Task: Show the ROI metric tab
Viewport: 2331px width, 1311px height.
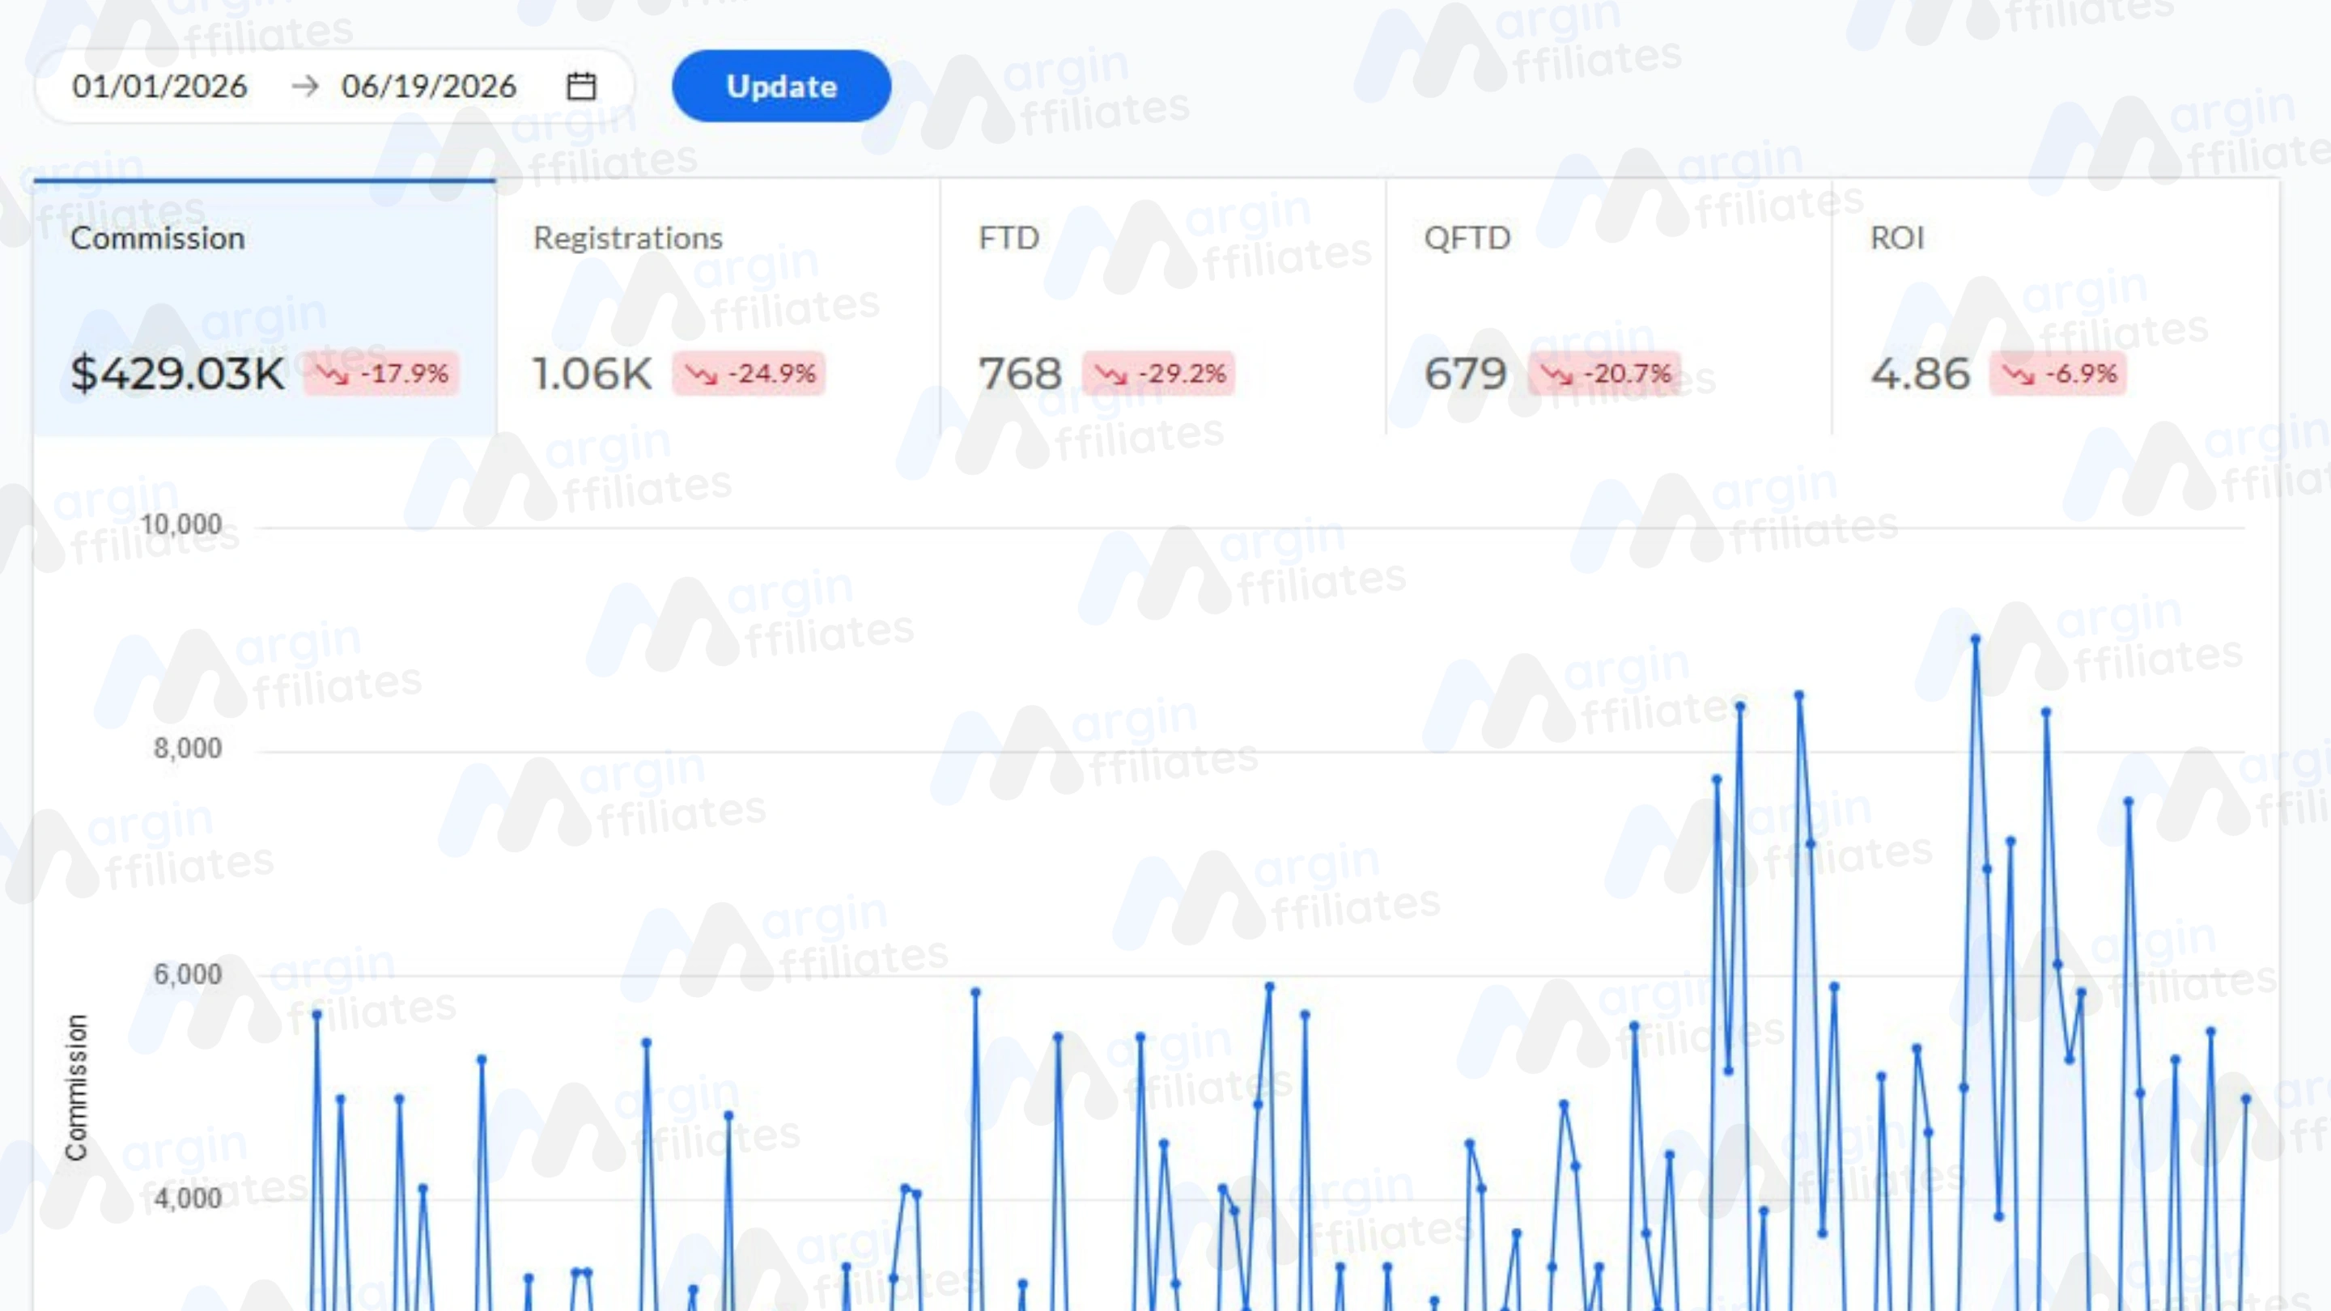Action: (x=2055, y=308)
